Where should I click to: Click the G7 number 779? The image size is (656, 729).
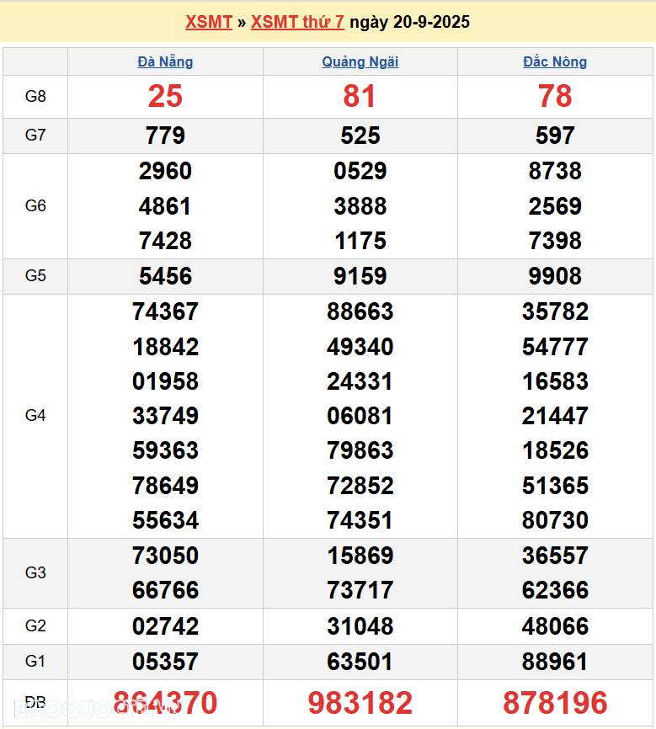(165, 136)
